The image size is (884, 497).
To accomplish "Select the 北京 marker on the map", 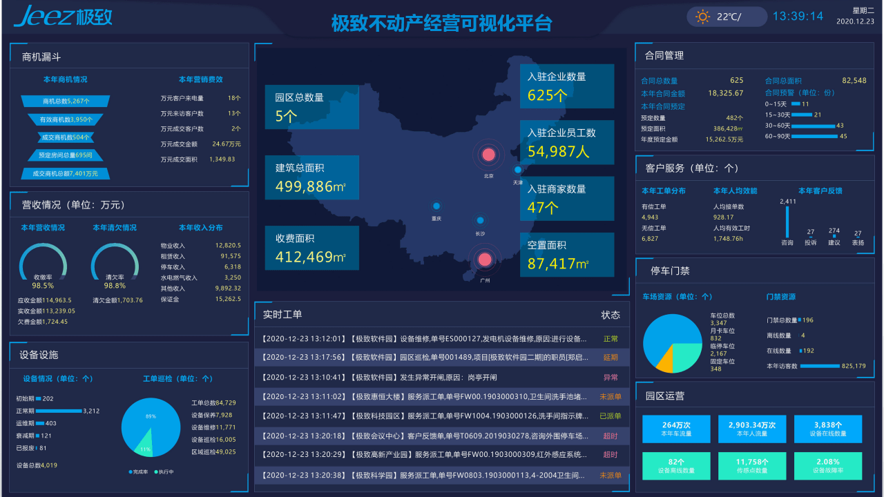I will pos(490,155).
